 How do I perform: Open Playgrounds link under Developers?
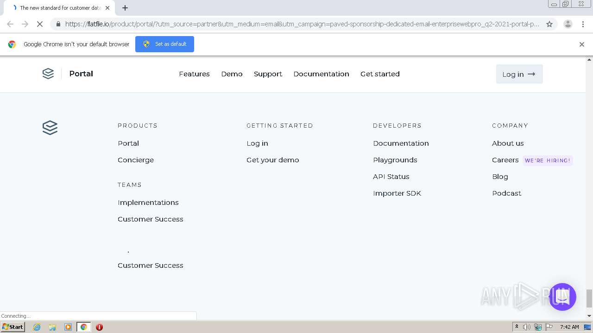(x=395, y=160)
